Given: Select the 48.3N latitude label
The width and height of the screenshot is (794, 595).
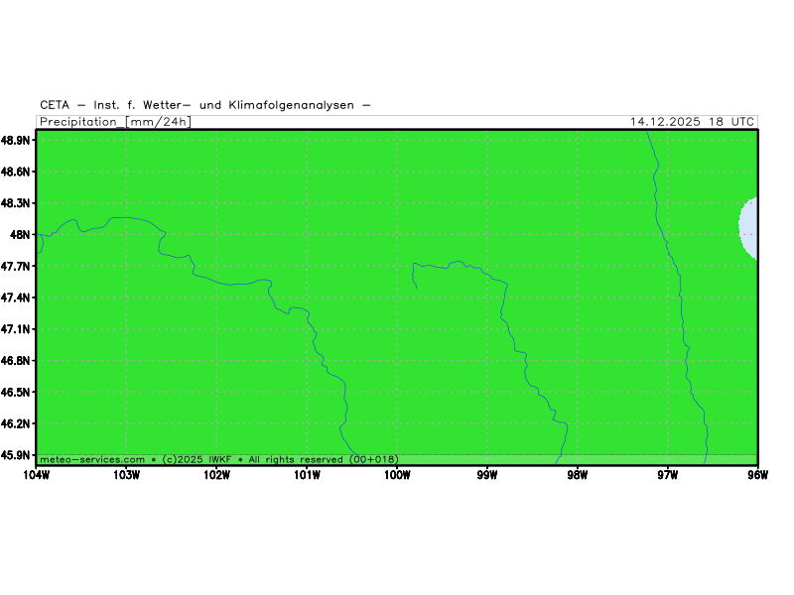Looking at the screenshot, I should (17, 203).
